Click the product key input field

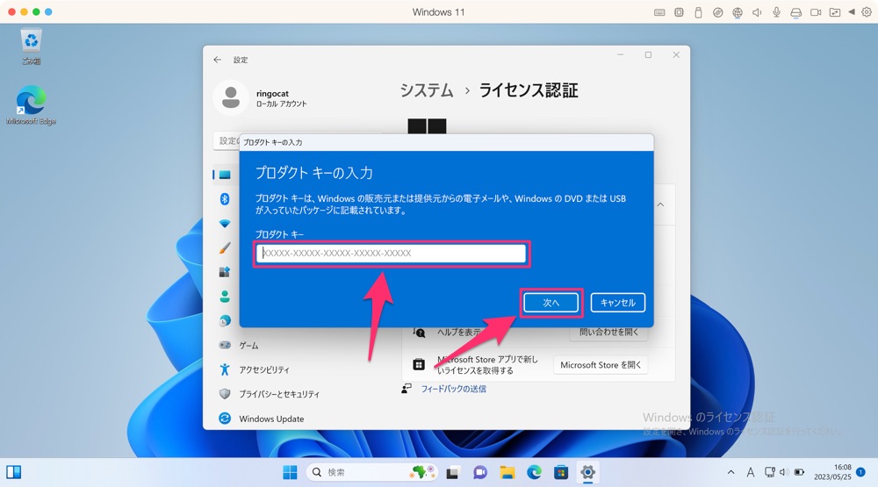click(392, 253)
